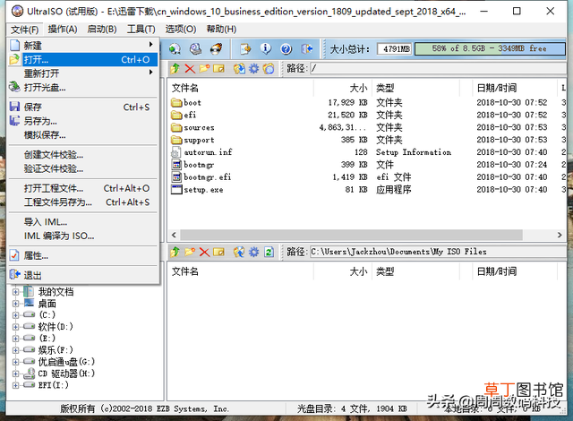
Task: Click the ISO list scroll right arrow
Action: [x=560, y=235]
